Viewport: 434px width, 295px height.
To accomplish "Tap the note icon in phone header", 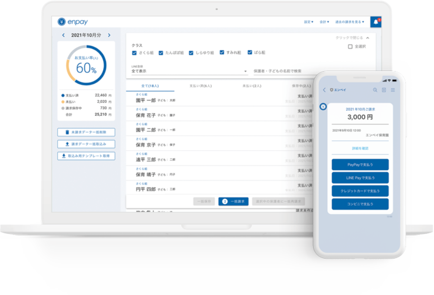I will [384, 90].
